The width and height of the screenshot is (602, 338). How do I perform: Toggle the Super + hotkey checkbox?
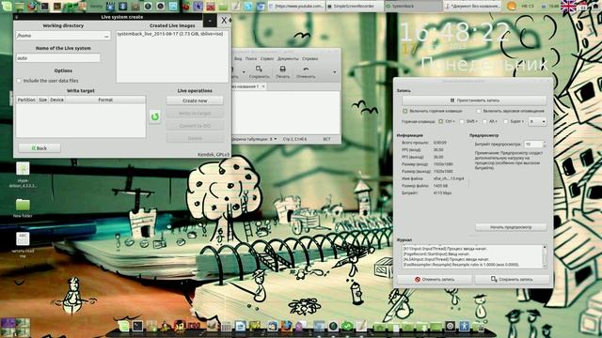tap(506, 121)
